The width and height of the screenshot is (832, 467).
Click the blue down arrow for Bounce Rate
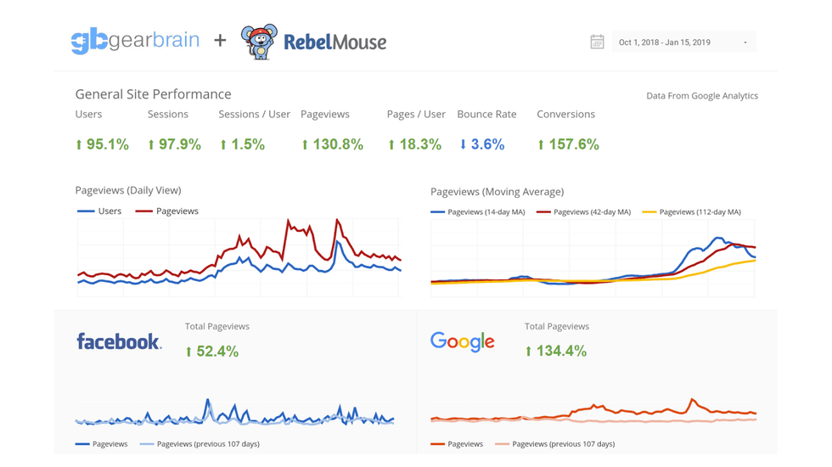point(463,144)
